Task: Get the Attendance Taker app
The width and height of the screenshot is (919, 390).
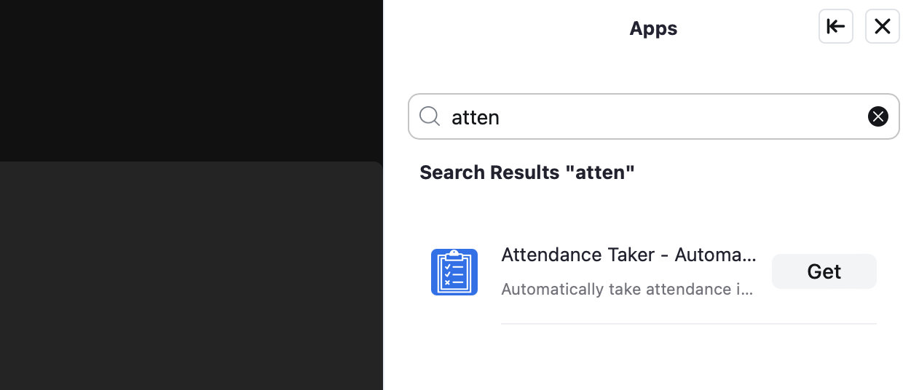Action: click(x=824, y=271)
